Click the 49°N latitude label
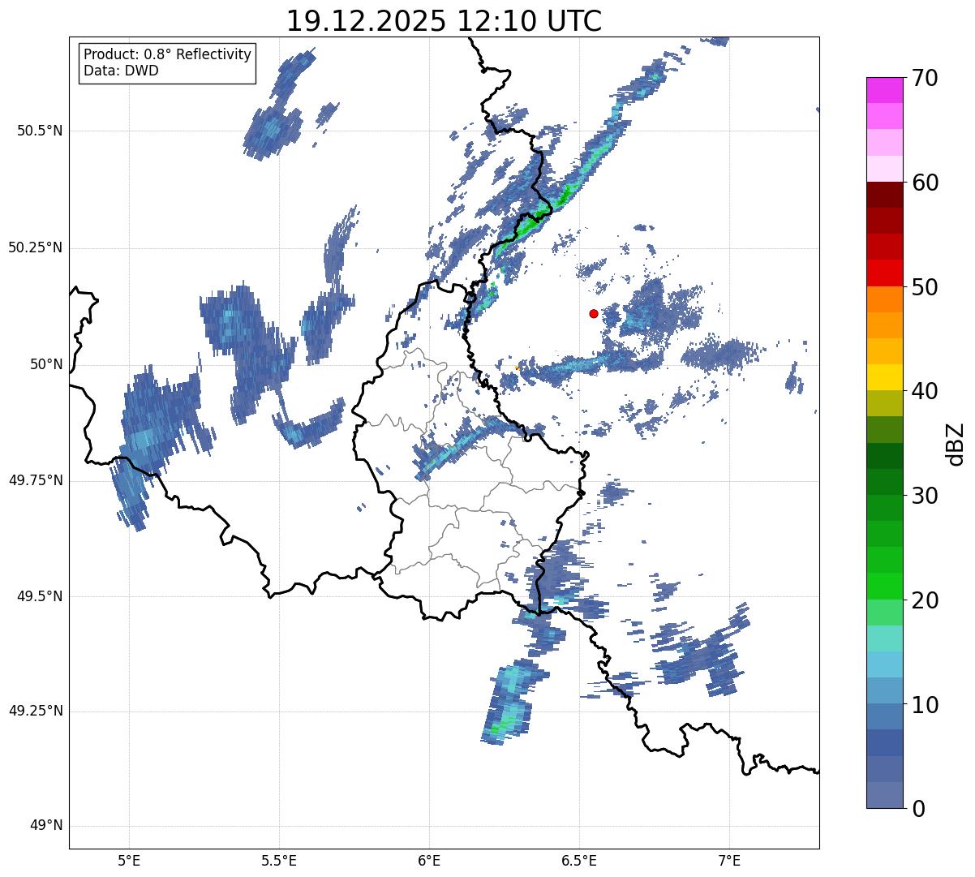The height and width of the screenshot is (877, 975). [46, 826]
